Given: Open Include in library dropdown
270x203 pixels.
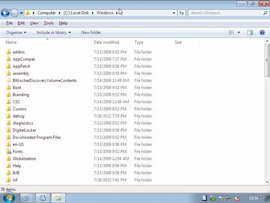Looking at the screenshot, I should pos(54,32).
